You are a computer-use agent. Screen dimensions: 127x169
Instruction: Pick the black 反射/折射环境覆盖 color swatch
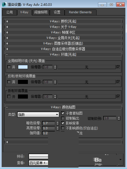[23, 82]
